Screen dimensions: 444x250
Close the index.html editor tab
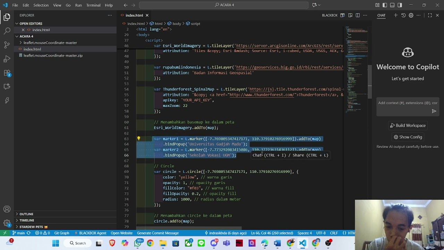click(x=147, y=15)
